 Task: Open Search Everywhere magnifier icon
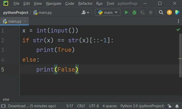[x=161, y=12]
